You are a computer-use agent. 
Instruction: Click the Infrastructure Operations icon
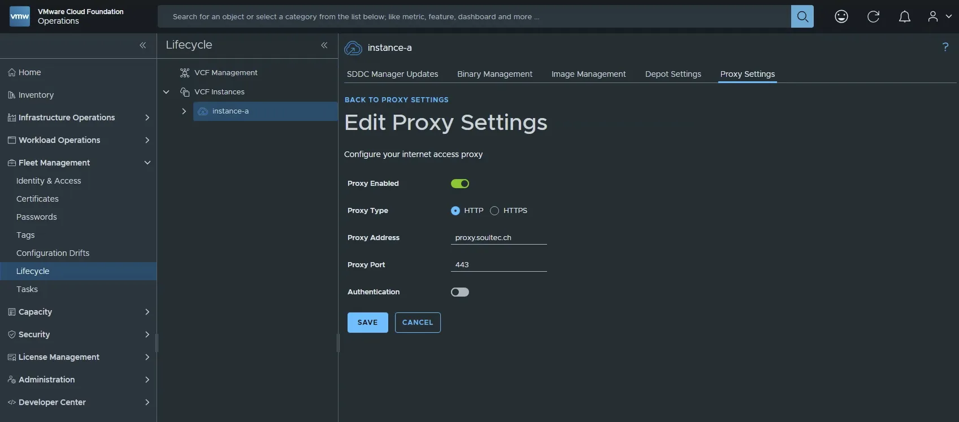click(12, 118)
